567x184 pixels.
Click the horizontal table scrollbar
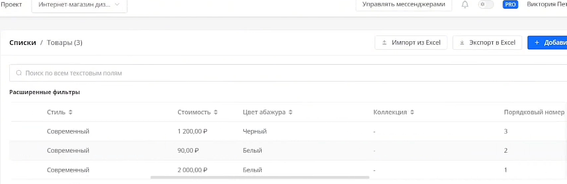click(260, 177)
